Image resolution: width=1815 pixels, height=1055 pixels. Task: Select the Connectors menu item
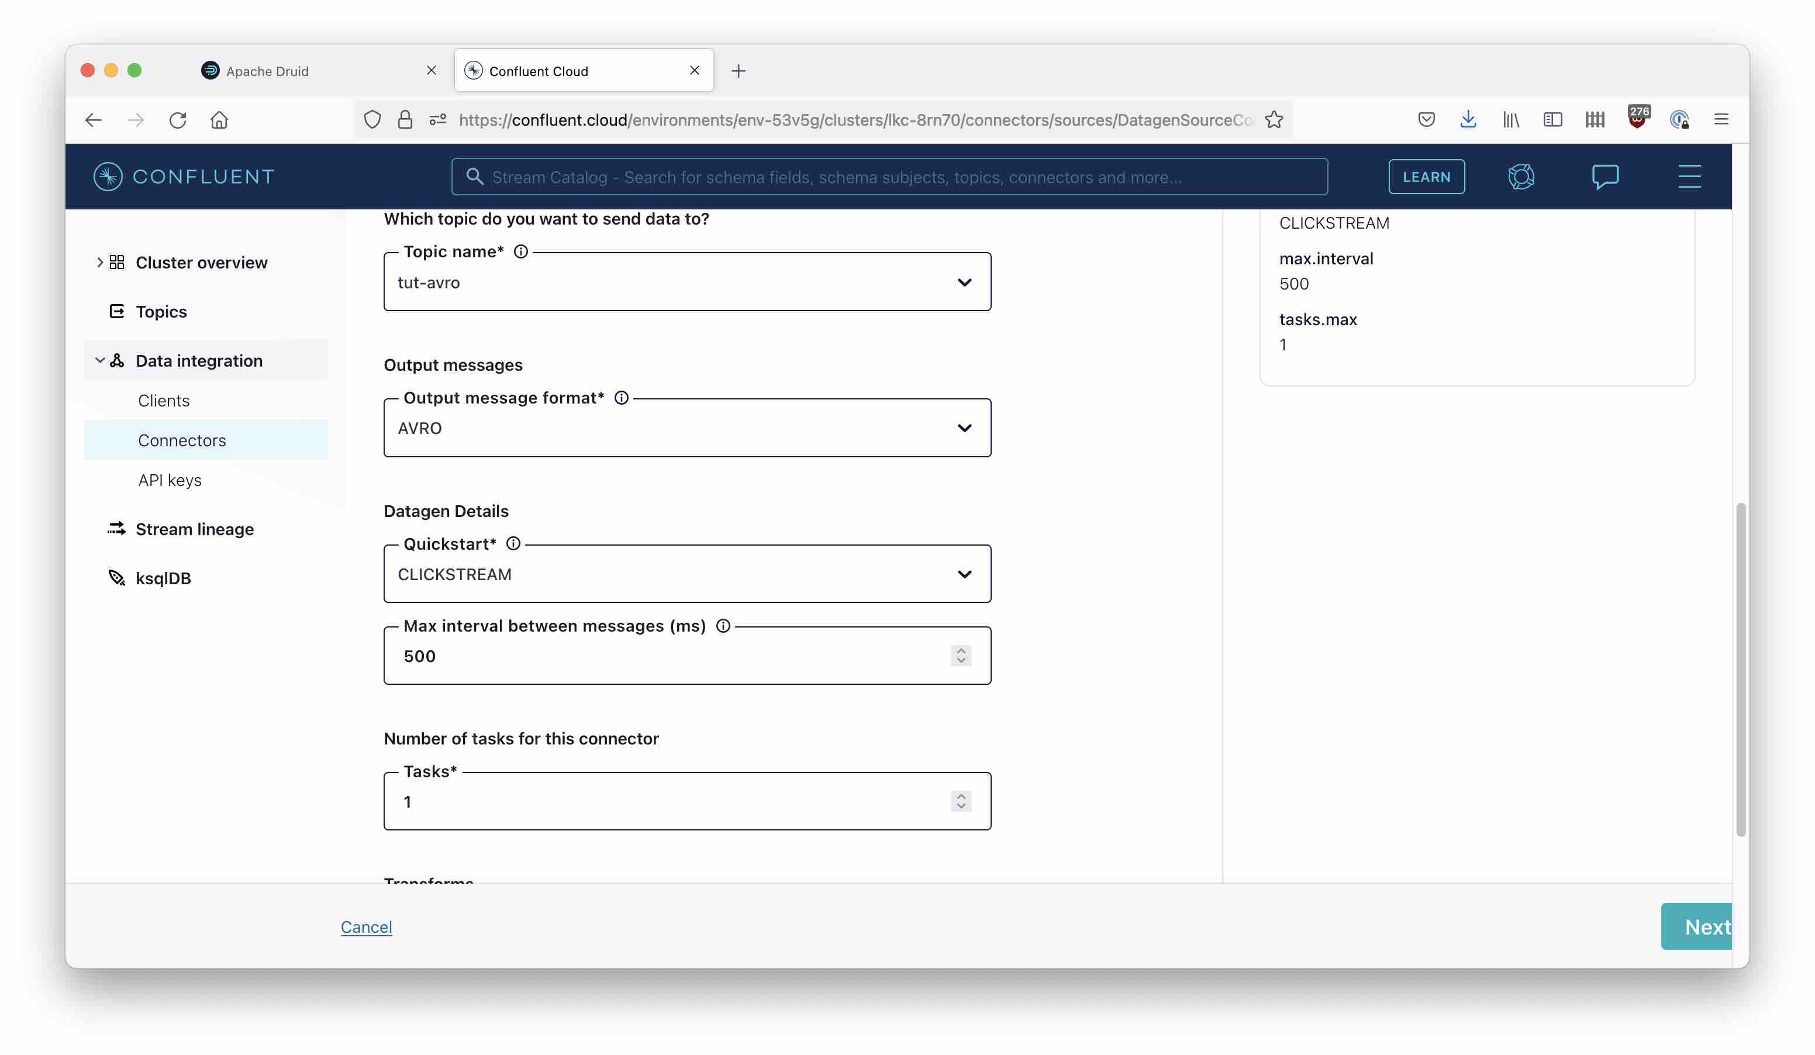click(x=181, y=440)
